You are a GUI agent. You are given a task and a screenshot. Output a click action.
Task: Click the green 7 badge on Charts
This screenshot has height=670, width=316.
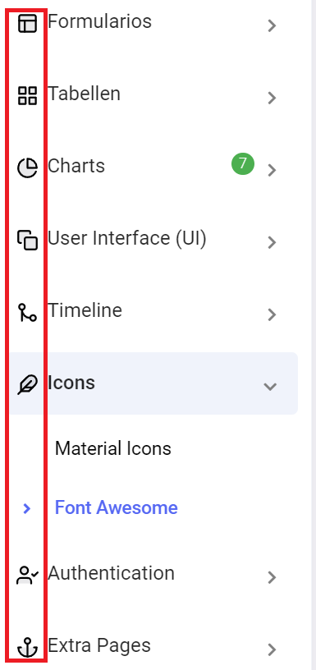pos(243,164)
